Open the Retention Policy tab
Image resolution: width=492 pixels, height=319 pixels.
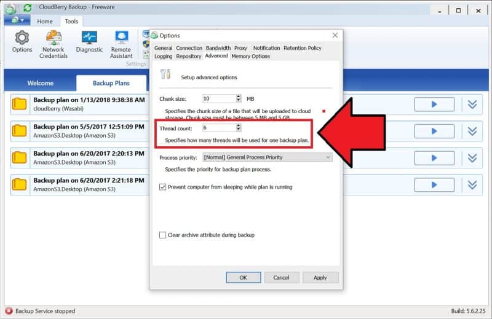tap(303, 48)
